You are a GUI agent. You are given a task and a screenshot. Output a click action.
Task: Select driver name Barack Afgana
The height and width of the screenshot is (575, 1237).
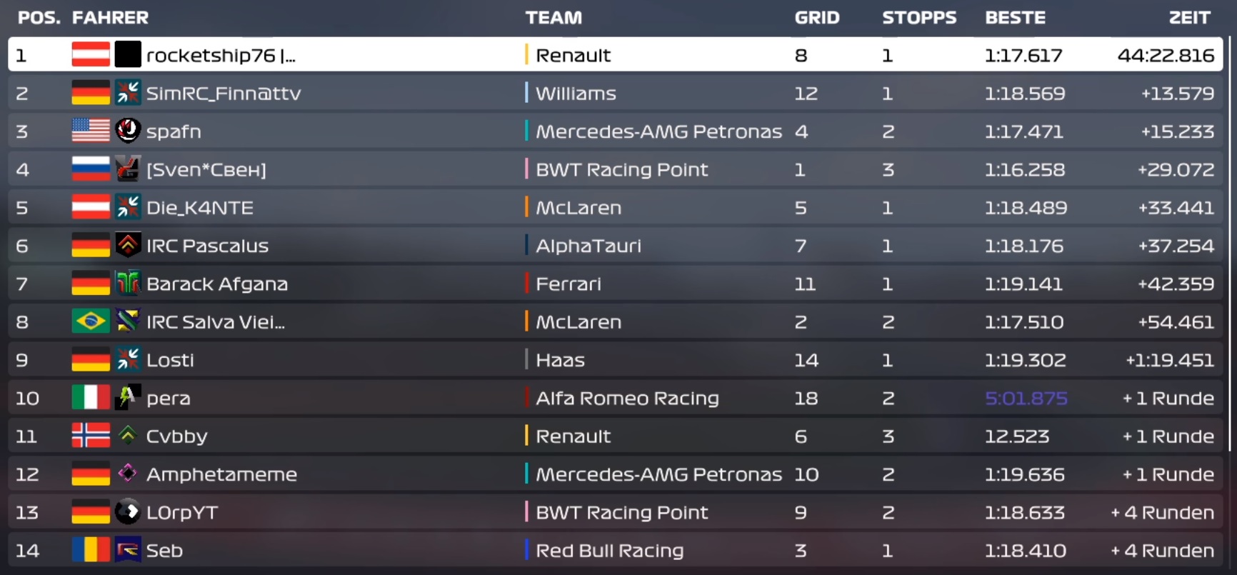217,284
